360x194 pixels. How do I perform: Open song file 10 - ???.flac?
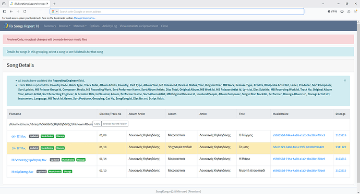[x=19, y=148]
